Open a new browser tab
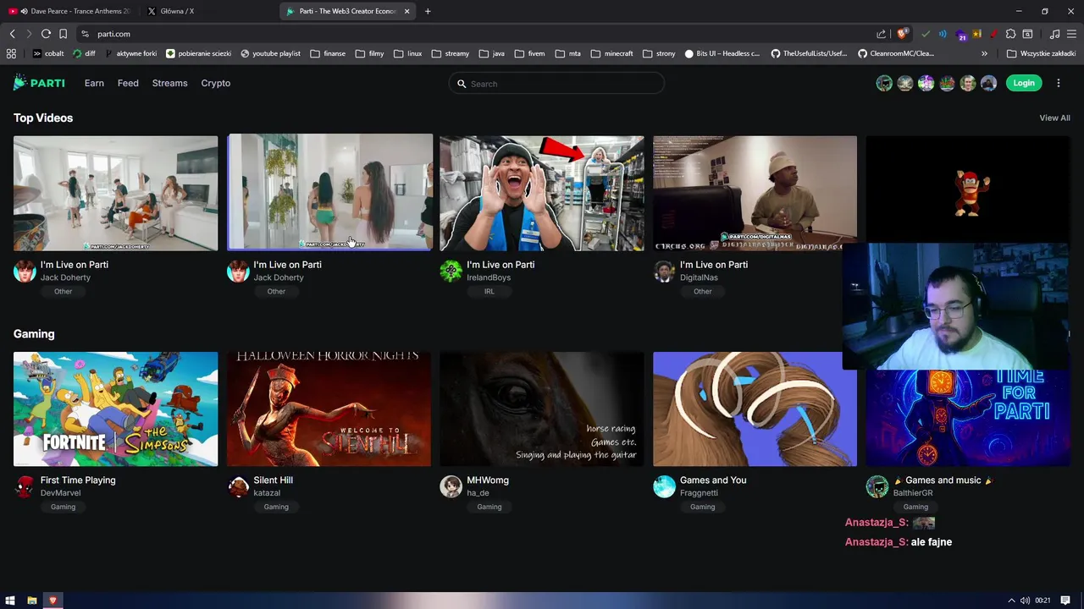The height and width of the screenshot is (609, 1084). 428,11
